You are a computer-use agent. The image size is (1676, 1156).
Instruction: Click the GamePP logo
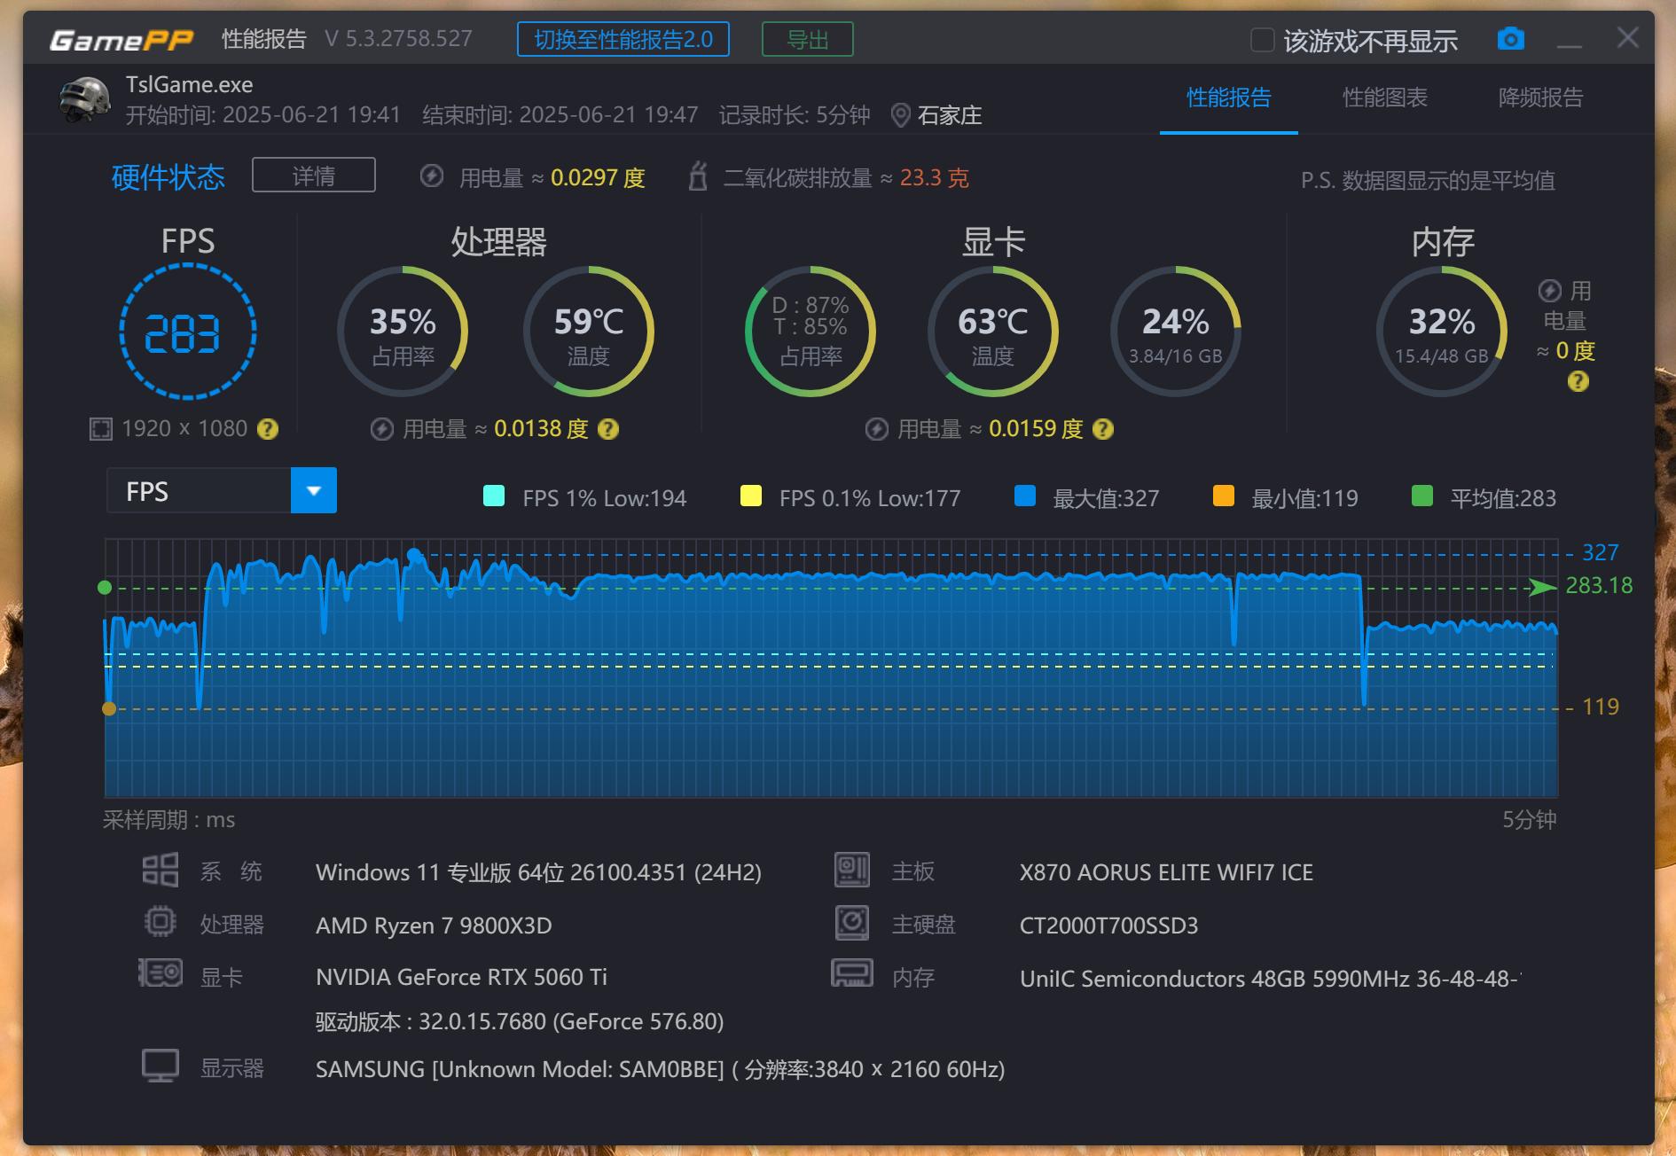[121, 40]
